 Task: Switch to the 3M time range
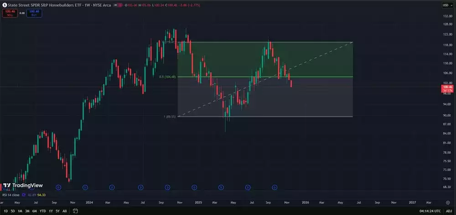[x=27, y=211]
